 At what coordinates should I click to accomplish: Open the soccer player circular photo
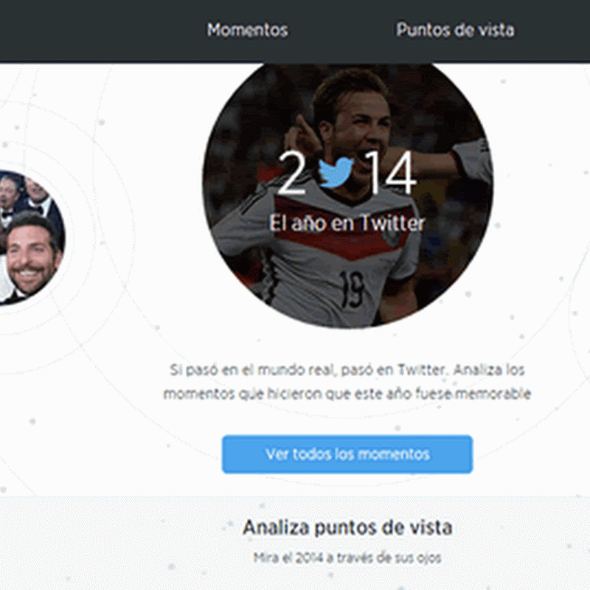coord(347,195)
